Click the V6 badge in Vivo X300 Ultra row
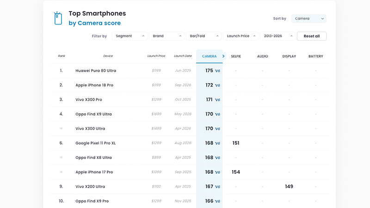 [x=217, y=129]
